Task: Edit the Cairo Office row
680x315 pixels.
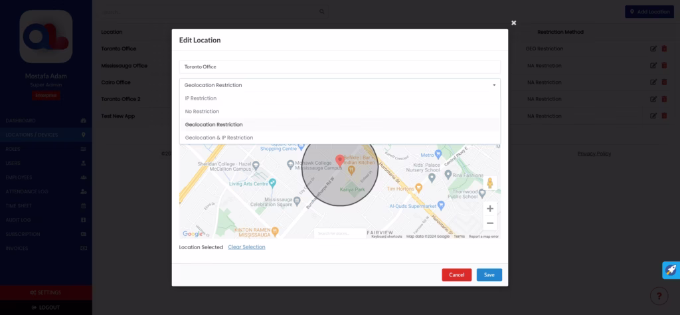Action: (653, 82)
